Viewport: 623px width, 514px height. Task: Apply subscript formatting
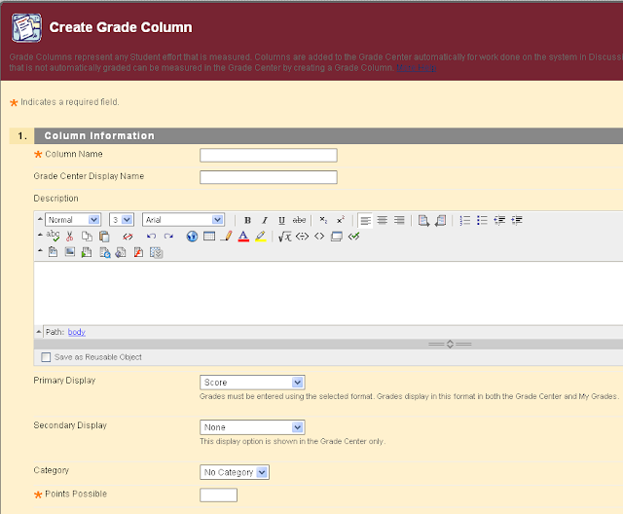coord(323,220)
